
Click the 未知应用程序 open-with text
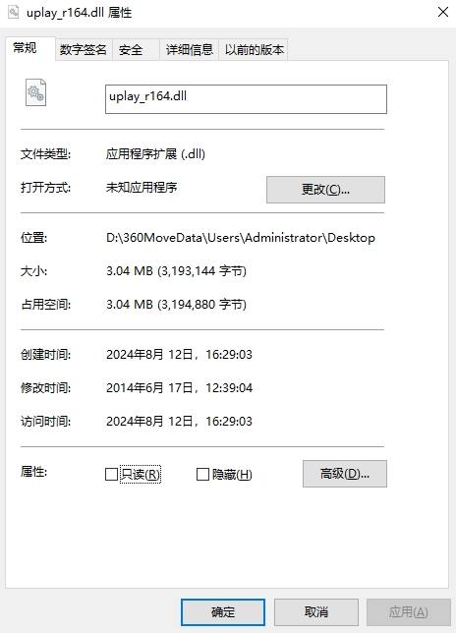point(142,188)
